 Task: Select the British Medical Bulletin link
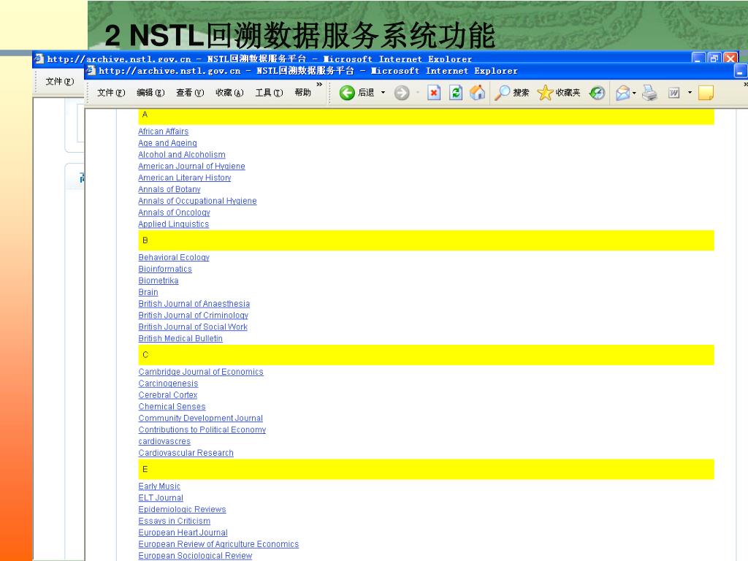click(x=180, y=339)
